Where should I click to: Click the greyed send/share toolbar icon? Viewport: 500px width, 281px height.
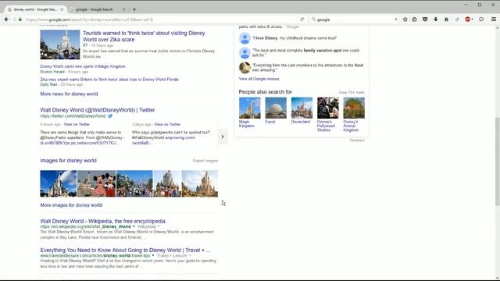tap(456, 20)
